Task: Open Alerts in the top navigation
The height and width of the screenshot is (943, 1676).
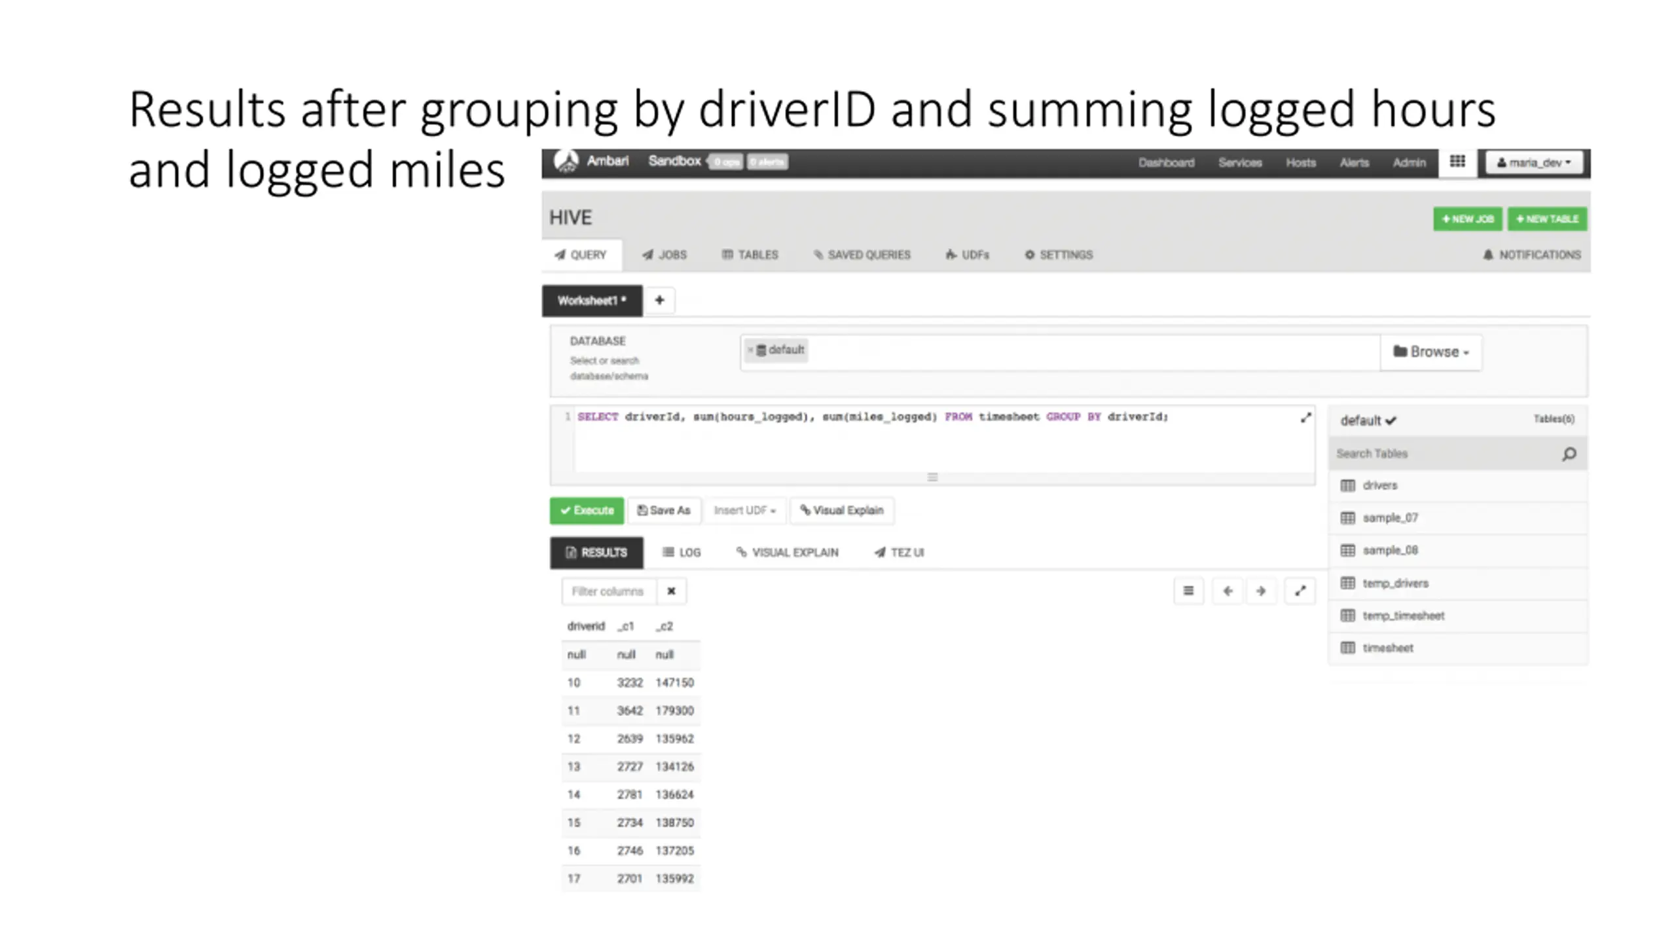Action: tap(1354, 162)
